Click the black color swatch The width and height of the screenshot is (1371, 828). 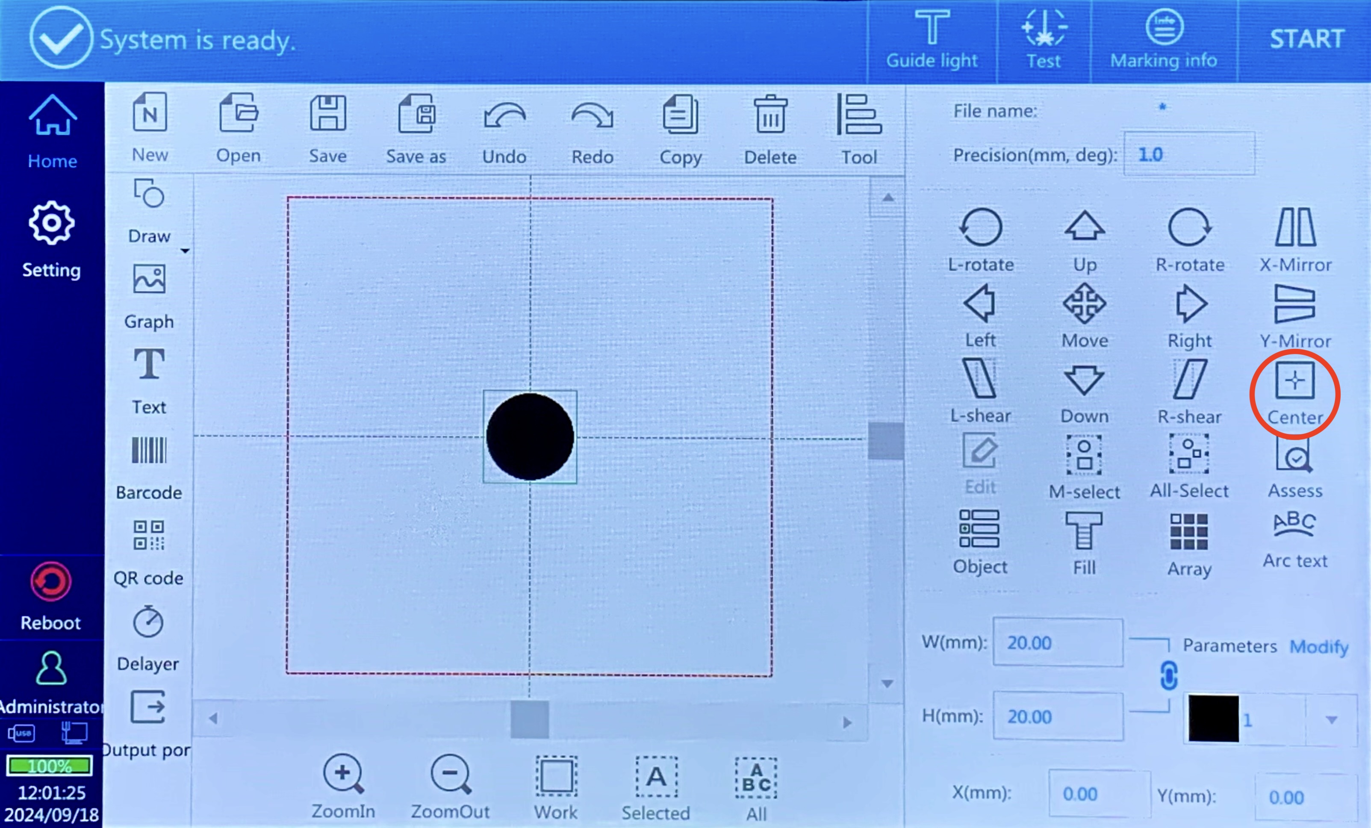(x=1214, y=719)
